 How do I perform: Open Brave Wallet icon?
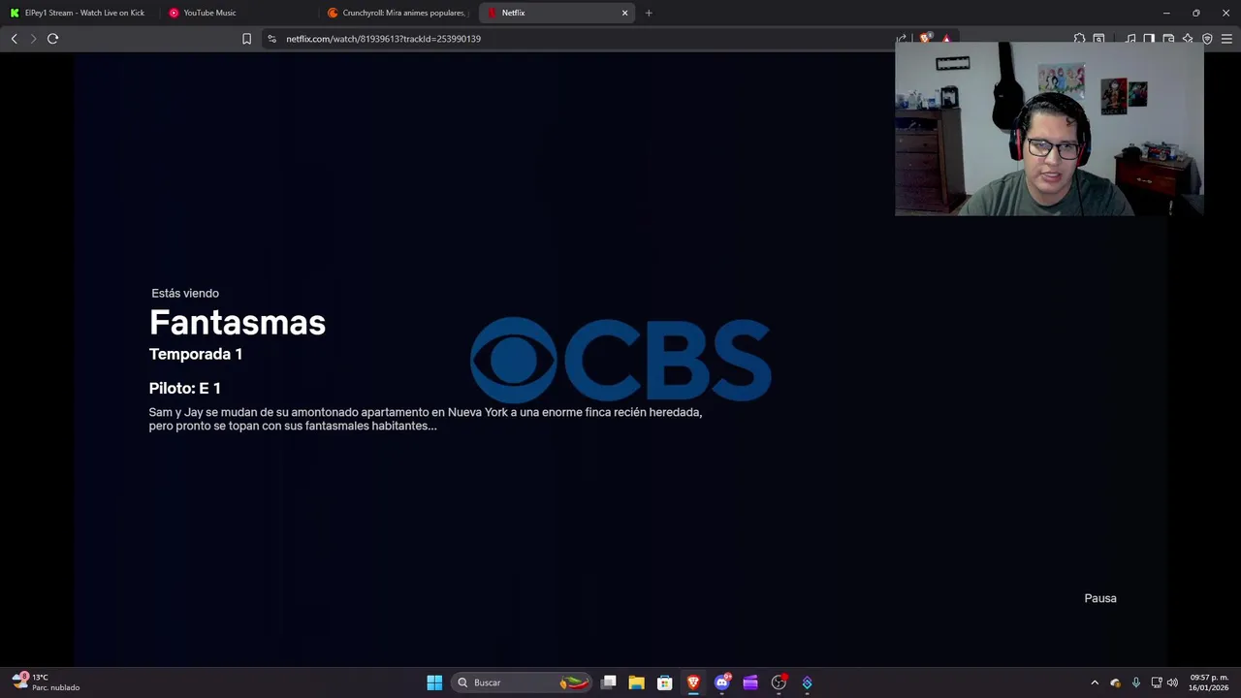tap(1168, 39)
